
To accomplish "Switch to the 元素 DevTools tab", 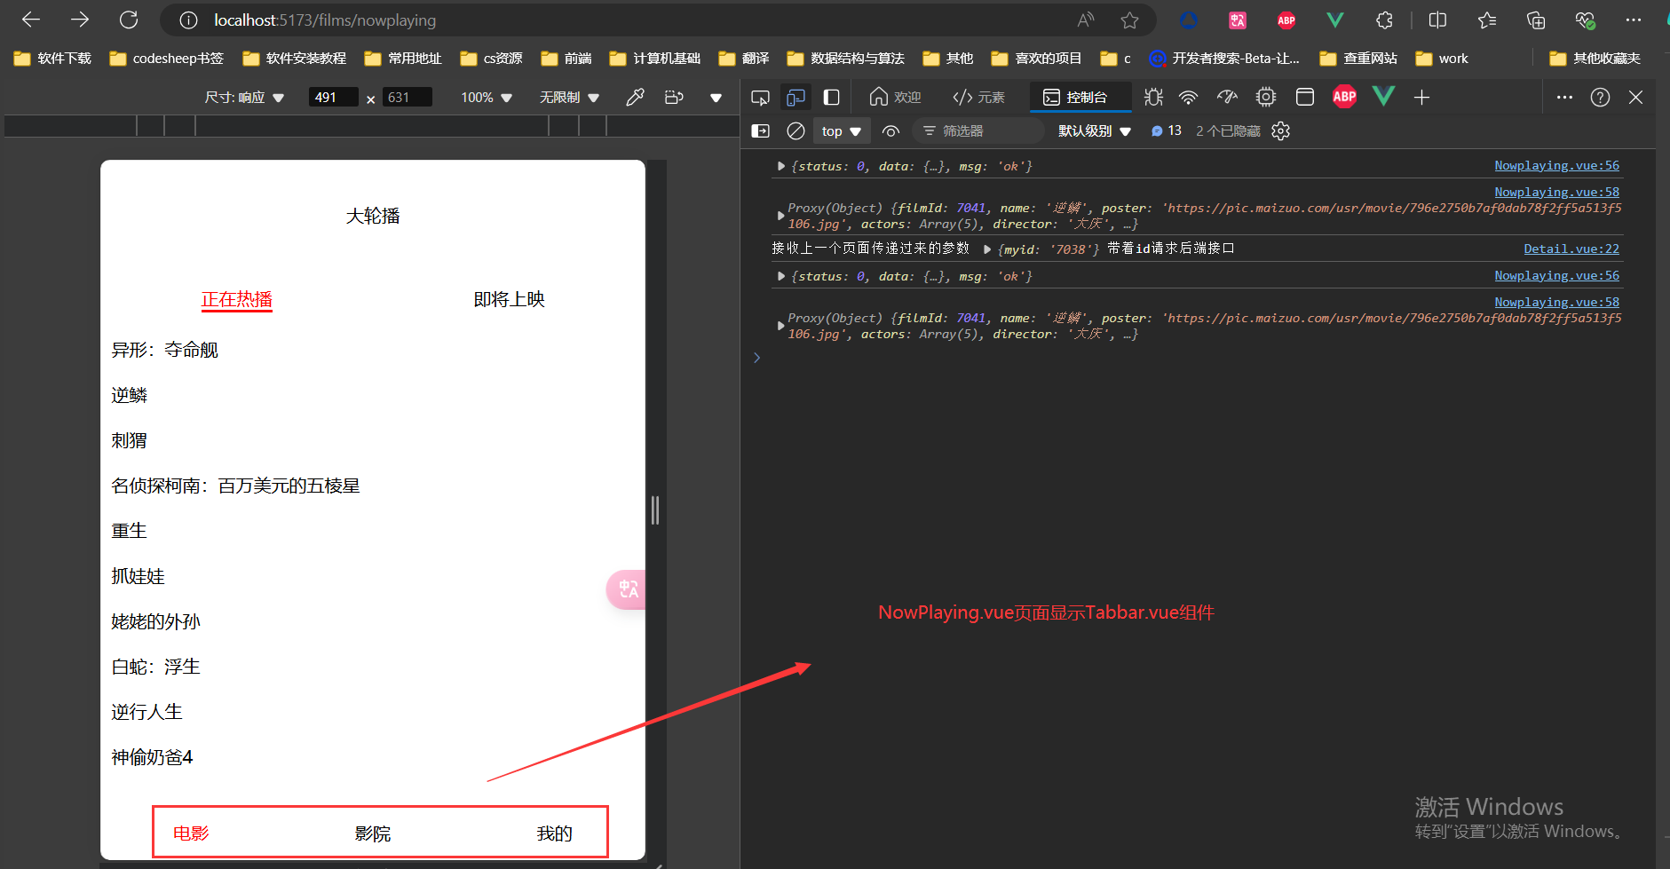I will [x=978, y=97].
